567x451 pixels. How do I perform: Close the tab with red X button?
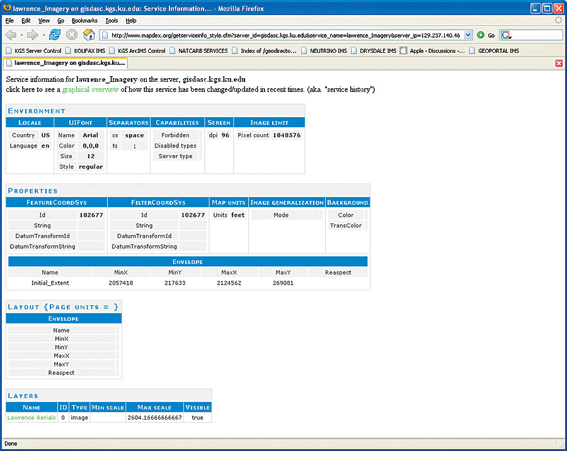(x=559, y=63)
